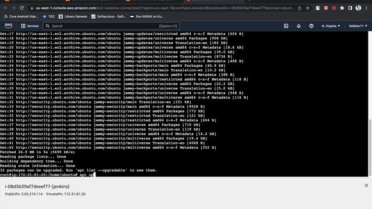Click the Get:17 terminal line
Image resolution: width=372 pixels, height=209 pixels.
coord(121,34)
